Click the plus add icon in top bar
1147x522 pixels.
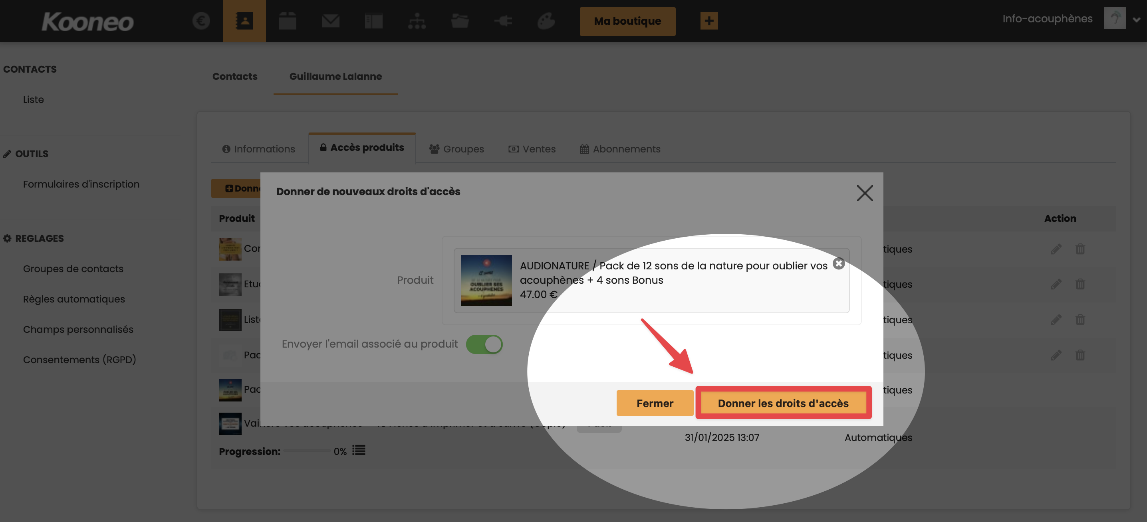tap(709, 21)
